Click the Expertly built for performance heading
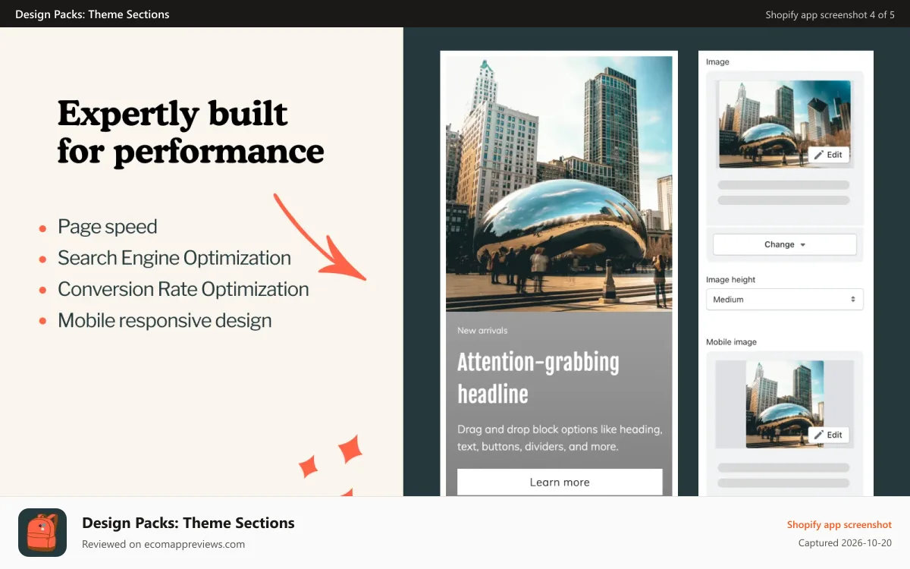The height and width of the screenshot is (569, 910). 191,133
